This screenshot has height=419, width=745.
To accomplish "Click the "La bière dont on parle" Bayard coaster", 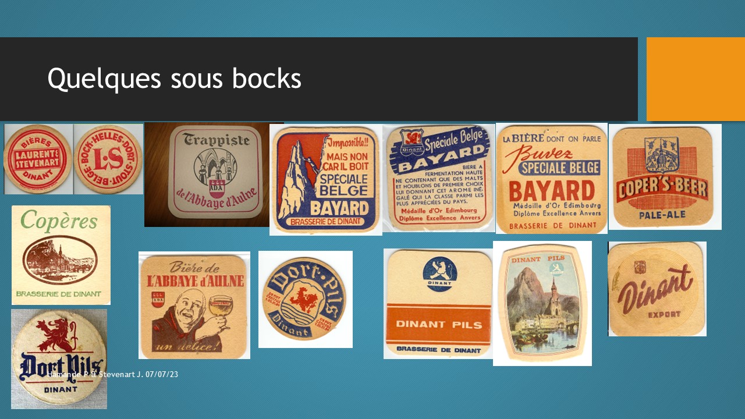I will point(552,179).
